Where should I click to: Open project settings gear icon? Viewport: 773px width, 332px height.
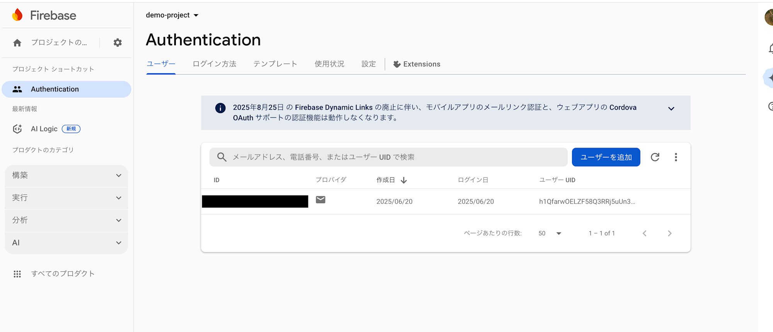coord(117,43)
